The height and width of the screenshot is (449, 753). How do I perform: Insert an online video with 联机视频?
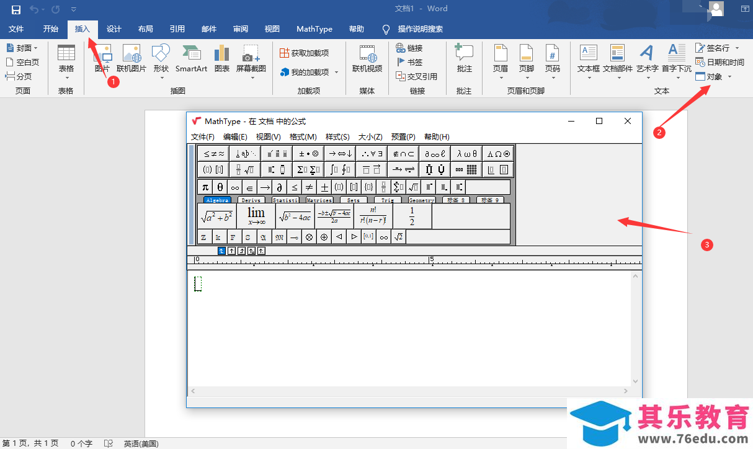coord(367,59)
